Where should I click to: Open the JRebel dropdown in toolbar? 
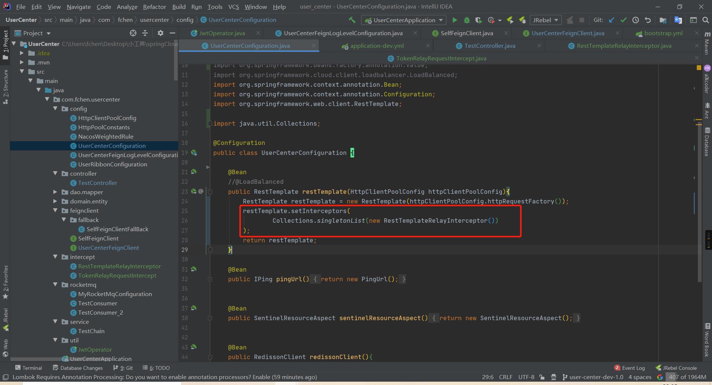545,20
